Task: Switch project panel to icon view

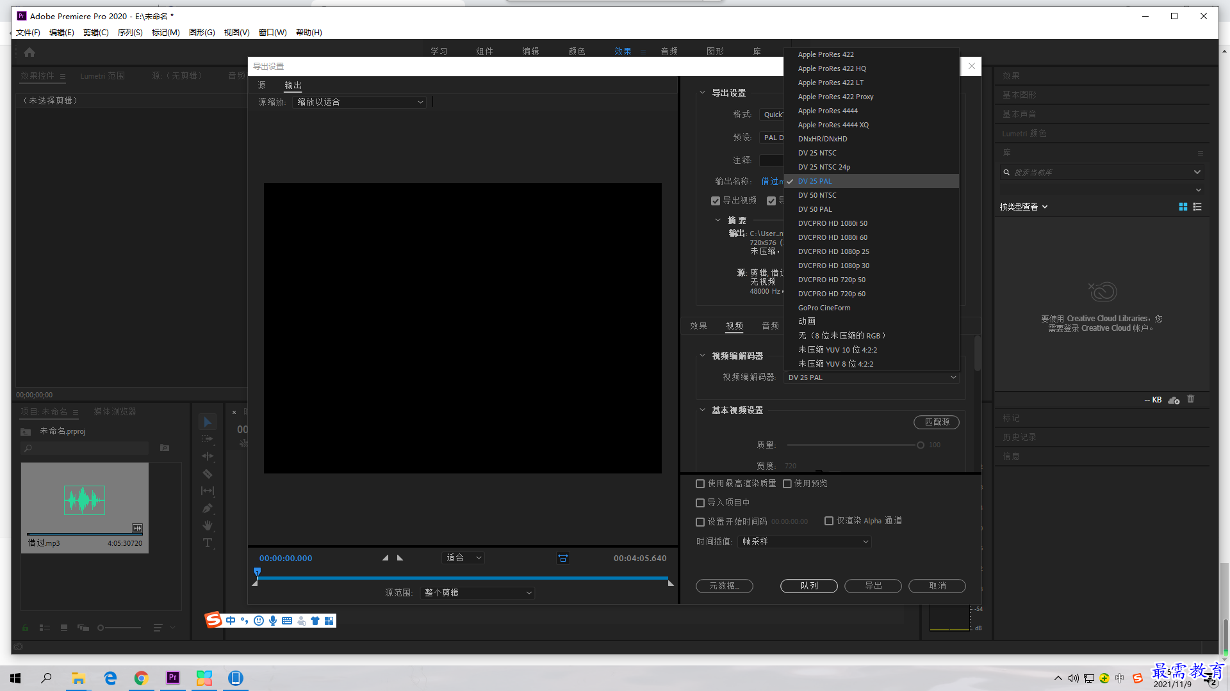Action: (x=64, y=628)
